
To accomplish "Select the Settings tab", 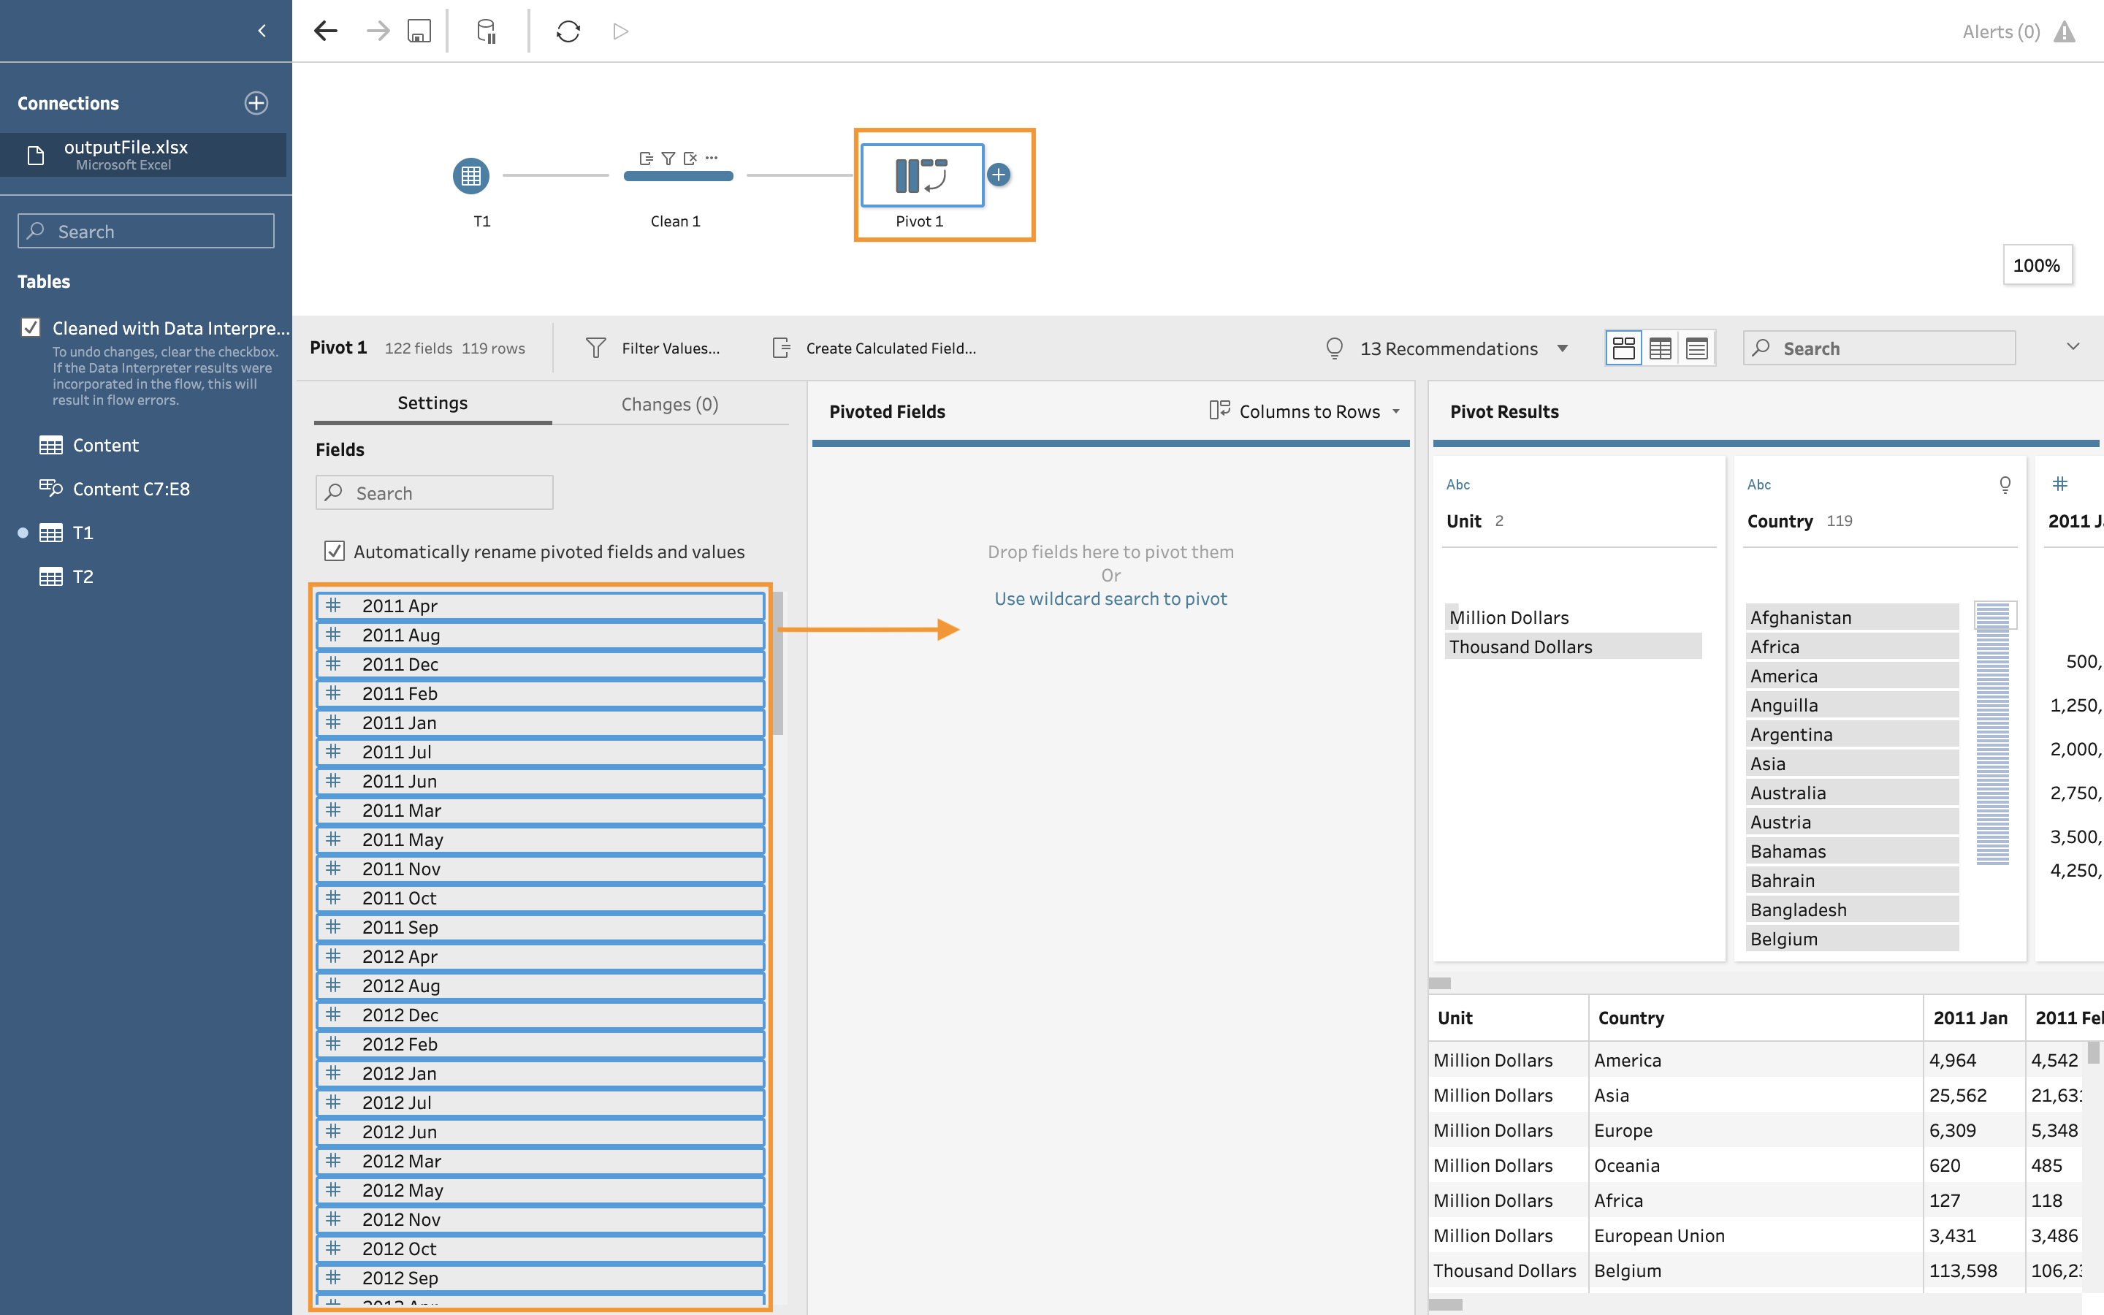I will (432, 403).
